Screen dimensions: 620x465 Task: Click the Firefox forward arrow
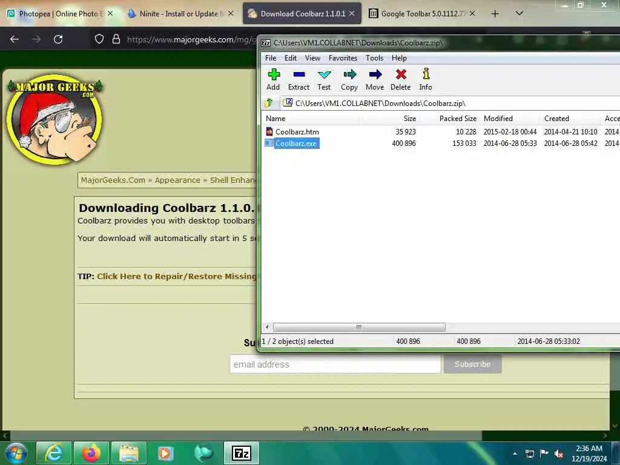point(36,39)
